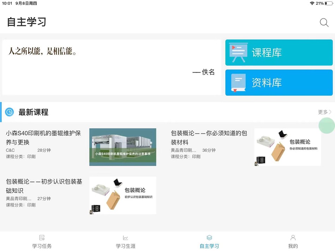Tap the 最新课程 section heading
335x251 pixels.
coord(33,112)
